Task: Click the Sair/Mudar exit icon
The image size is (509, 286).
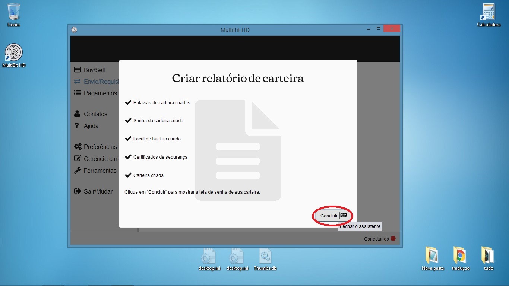Action: [x=78, y=191]
